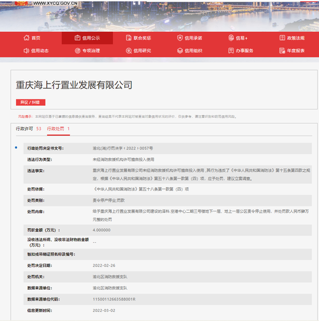The image size is (319, 321).
Task: Click the 违法行为类型 value text
Action: tap(123, 159)
